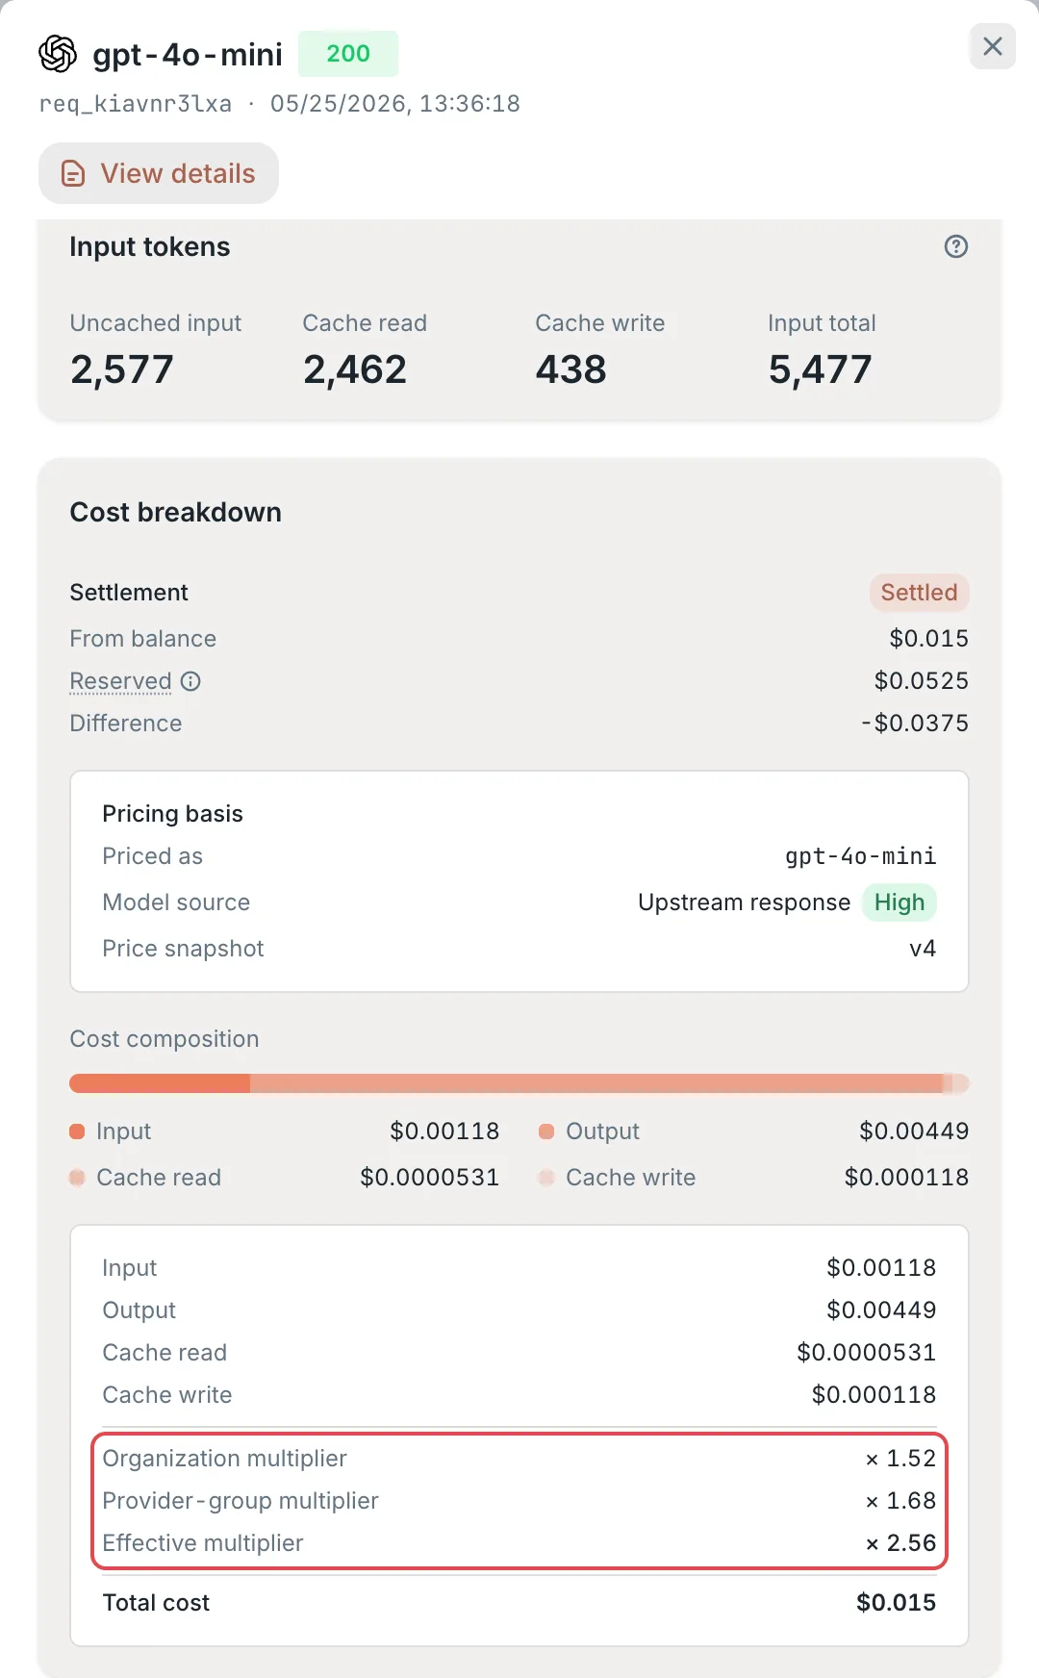Click the 200 status badge
1039x1678 pixels.
point(348,54)
